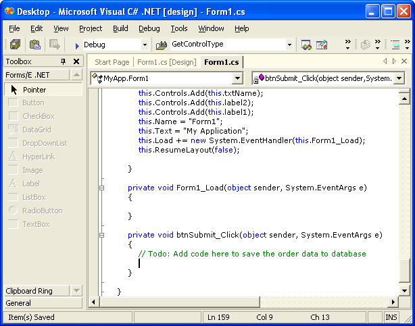Open the GetControlType find dropdown
This screenshot has width=415, height=326.
(x=289, y=45)
